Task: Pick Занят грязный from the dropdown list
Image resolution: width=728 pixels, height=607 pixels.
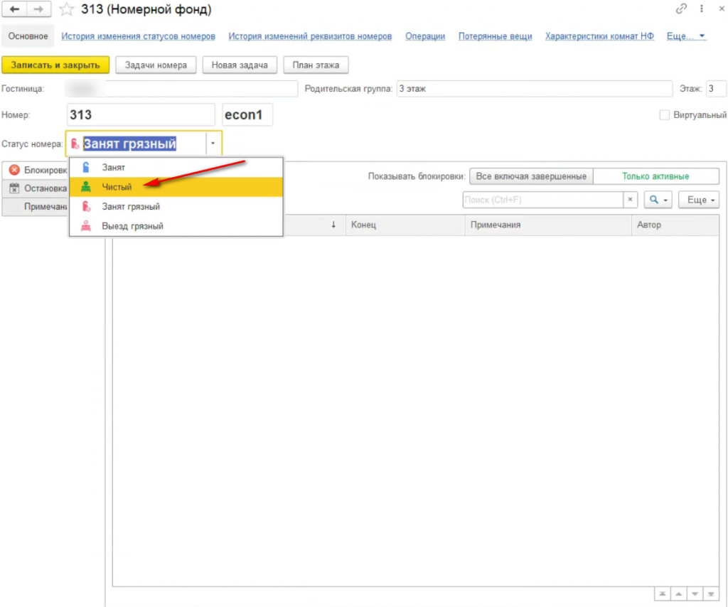Action: click(176, 207)
